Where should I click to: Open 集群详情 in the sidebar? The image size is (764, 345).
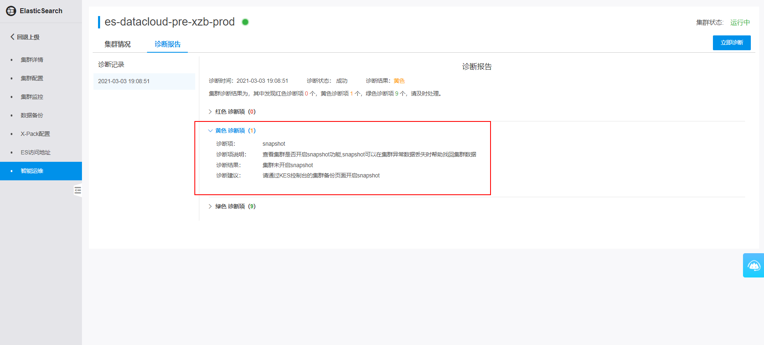pyautogui.click(x=32, y=60)
